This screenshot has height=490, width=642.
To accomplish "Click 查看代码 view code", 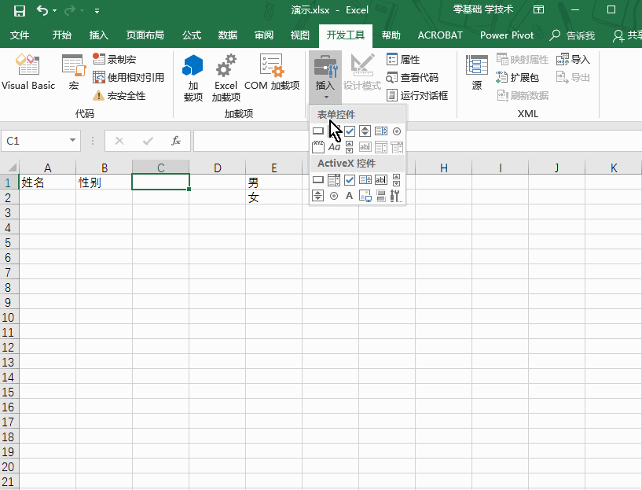I will pos(413,77).
